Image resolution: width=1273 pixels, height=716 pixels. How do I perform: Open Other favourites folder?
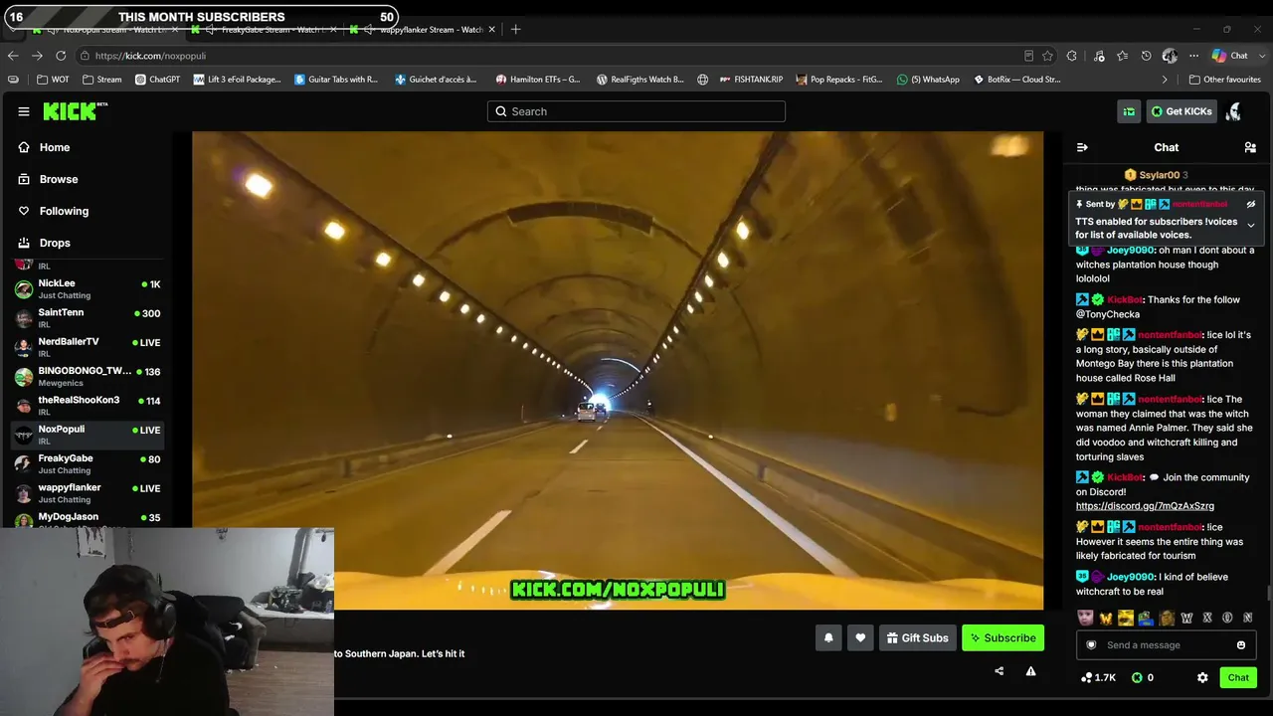click(x=1224, y=80)
